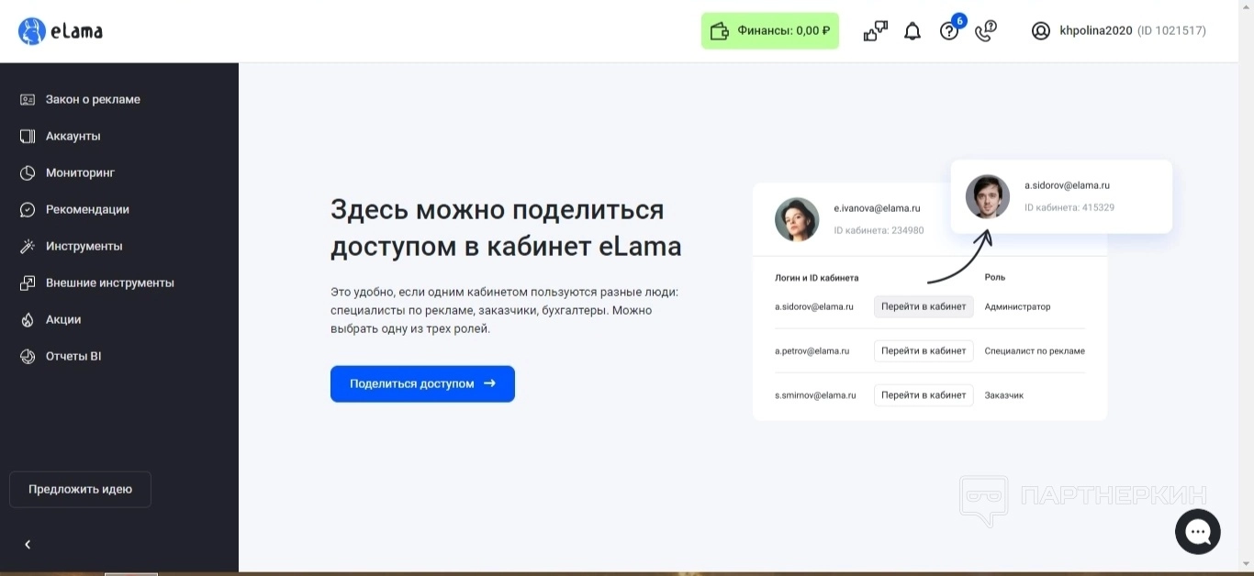Click the blue notification badge 6
This screenshot has height=576, width=1254.
(x=959, y=20)
